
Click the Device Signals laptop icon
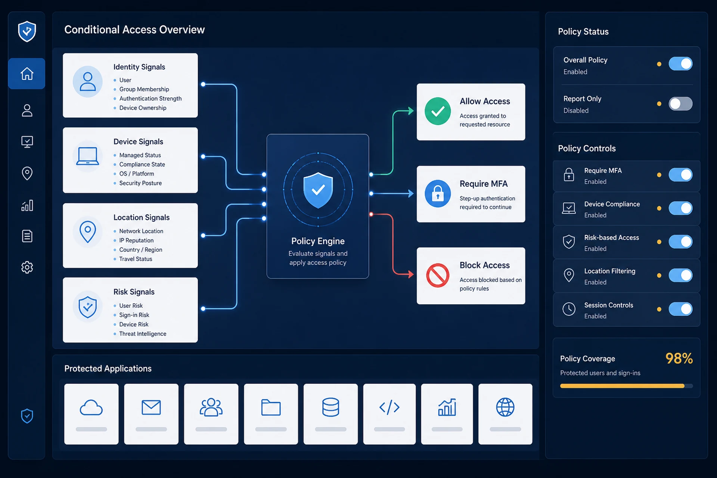(88, 156)
